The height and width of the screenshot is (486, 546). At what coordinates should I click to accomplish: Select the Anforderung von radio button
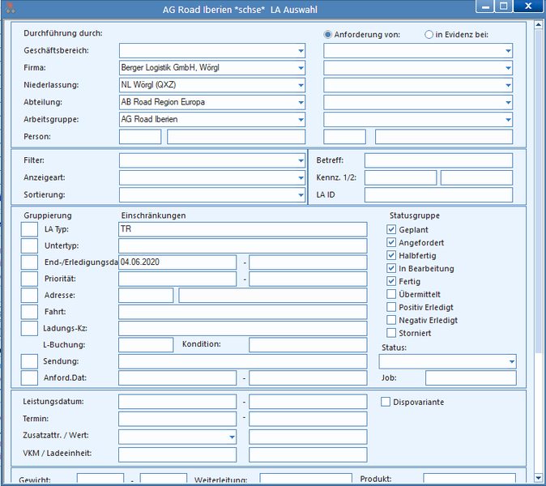[x=327, y=35]
